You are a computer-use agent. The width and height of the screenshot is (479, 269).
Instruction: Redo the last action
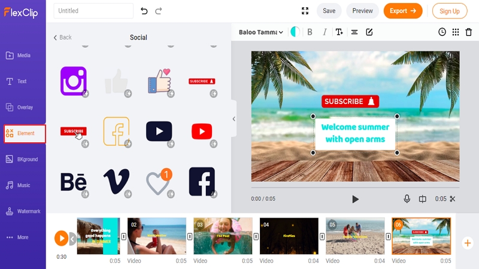pos(158,11)
